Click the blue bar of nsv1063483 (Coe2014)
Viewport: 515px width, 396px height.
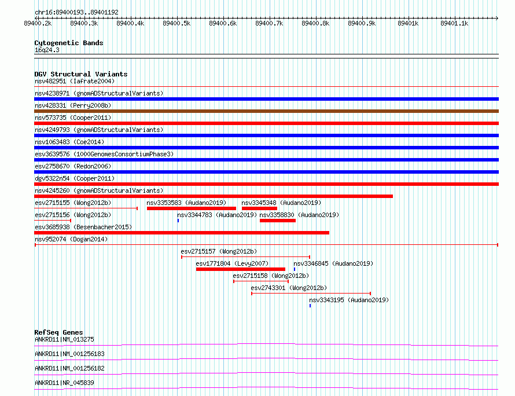pyautogui.click(x=266, y=148)
